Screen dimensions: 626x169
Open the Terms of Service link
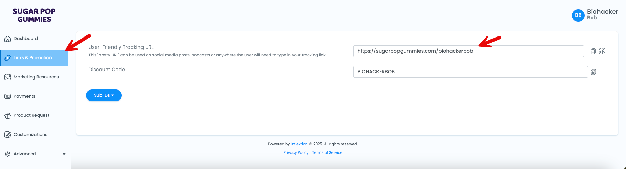coord(327,153)
